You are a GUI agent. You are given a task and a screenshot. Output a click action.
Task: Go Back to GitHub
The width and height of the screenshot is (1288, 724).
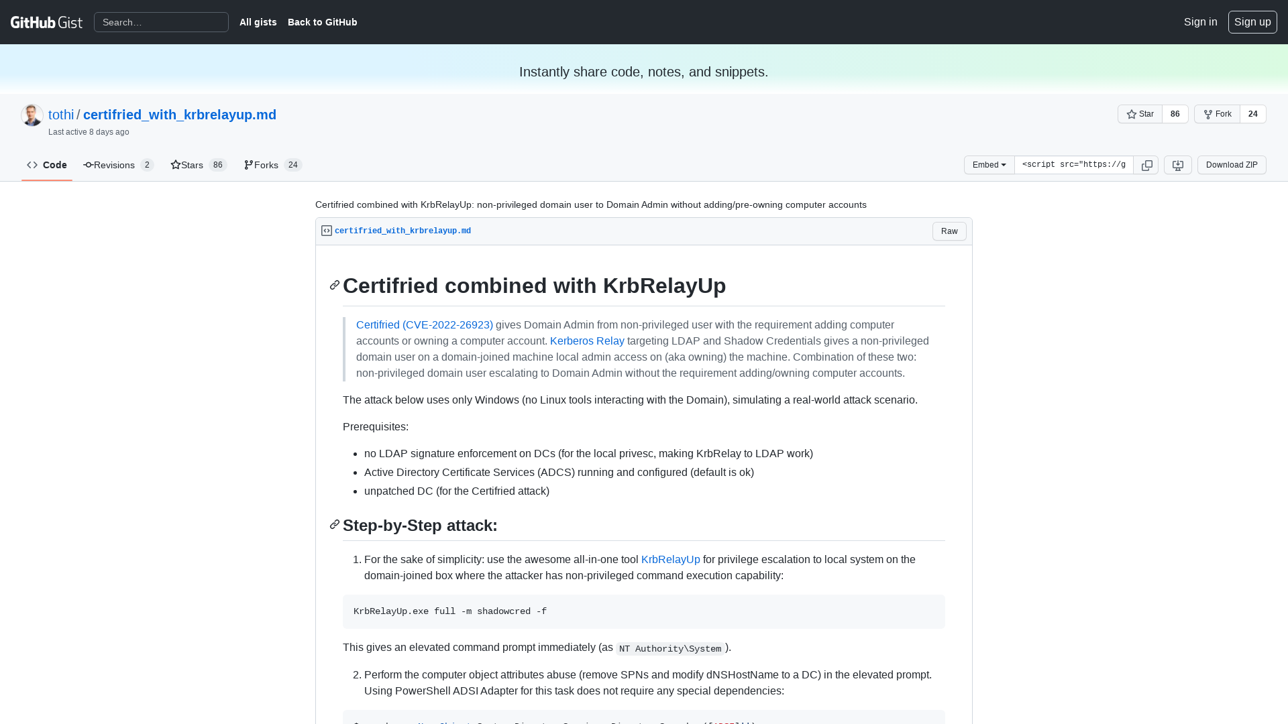click(323, 22)
